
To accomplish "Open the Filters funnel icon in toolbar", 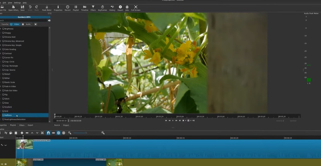I will coord(93,8).
